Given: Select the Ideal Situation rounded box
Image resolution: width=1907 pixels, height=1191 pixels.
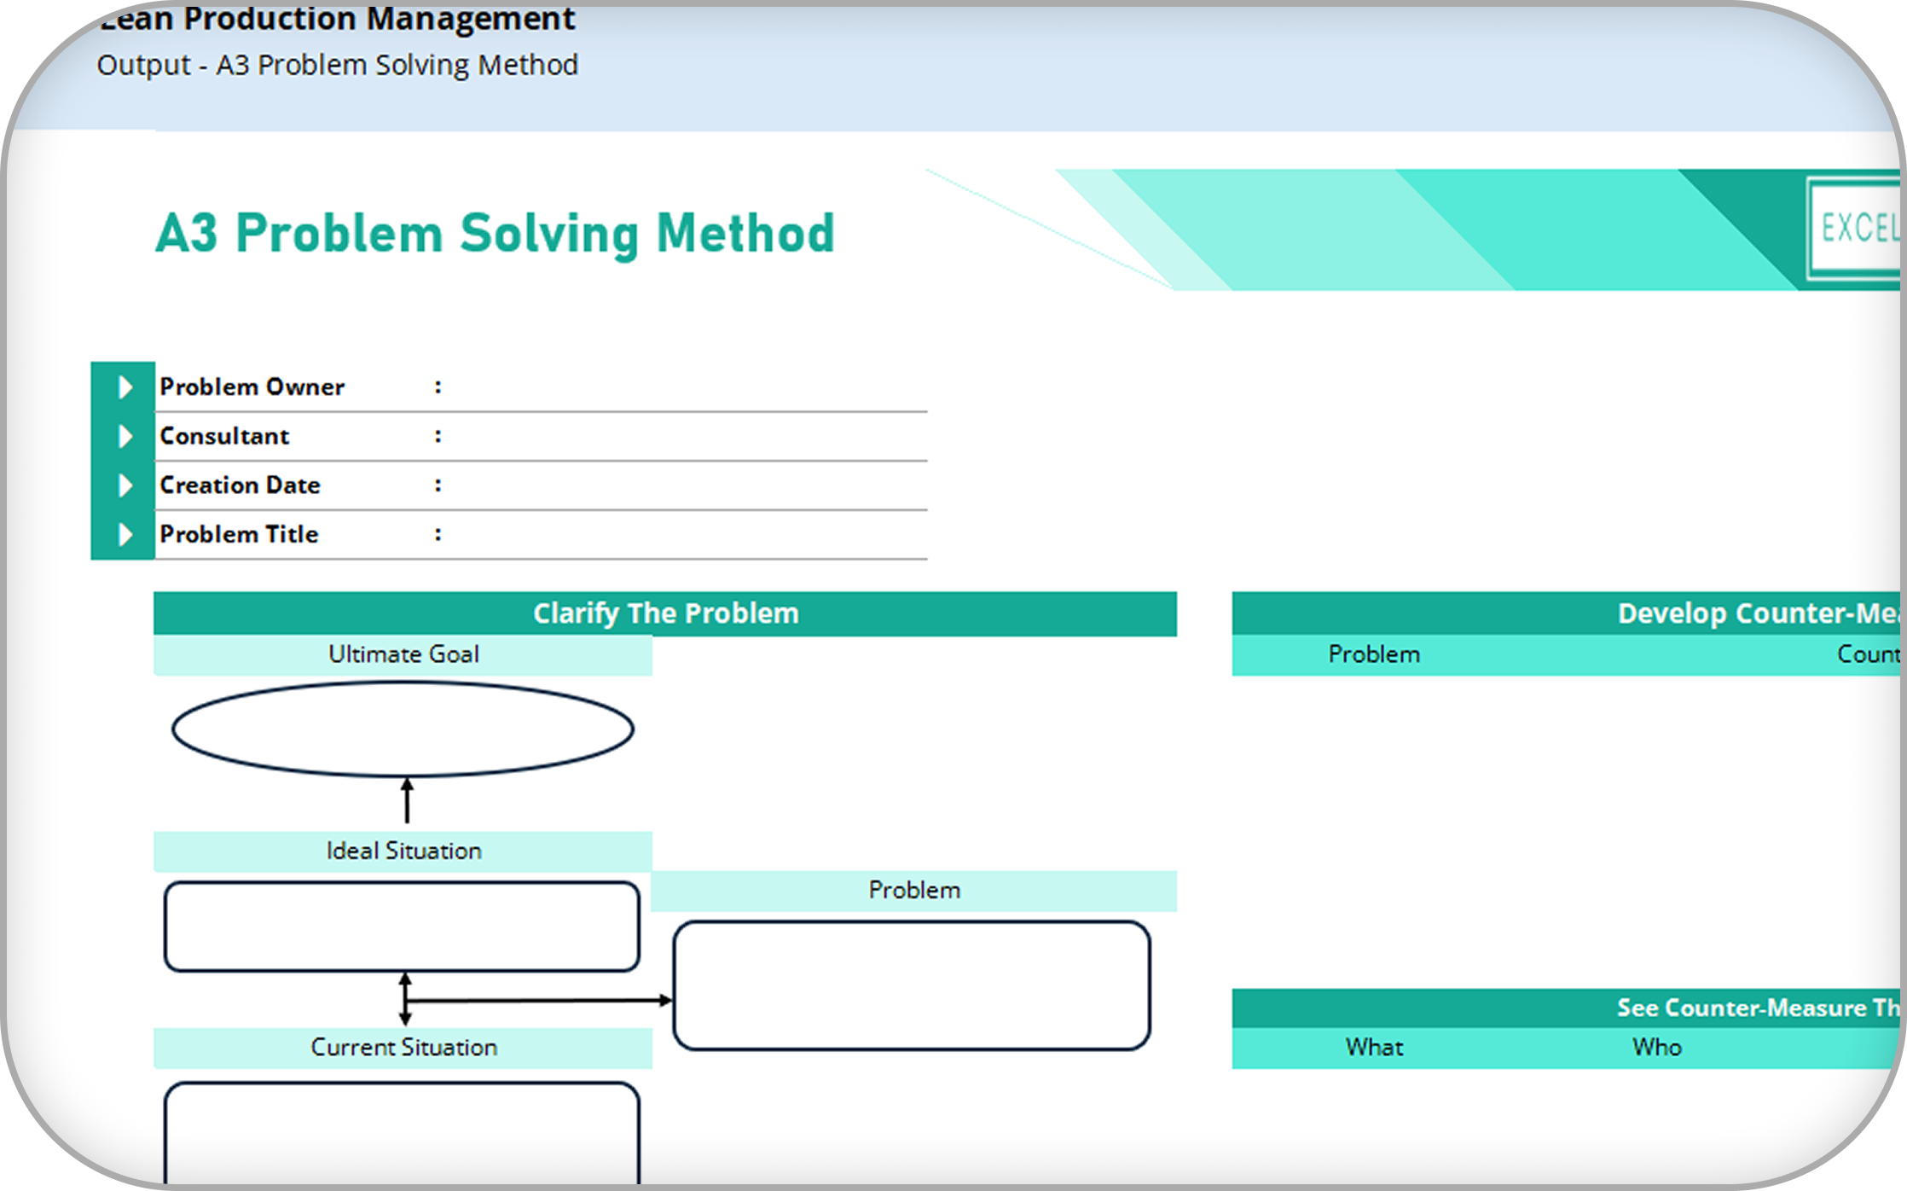Looking at the screenshot, I should (x=402, y=927).
